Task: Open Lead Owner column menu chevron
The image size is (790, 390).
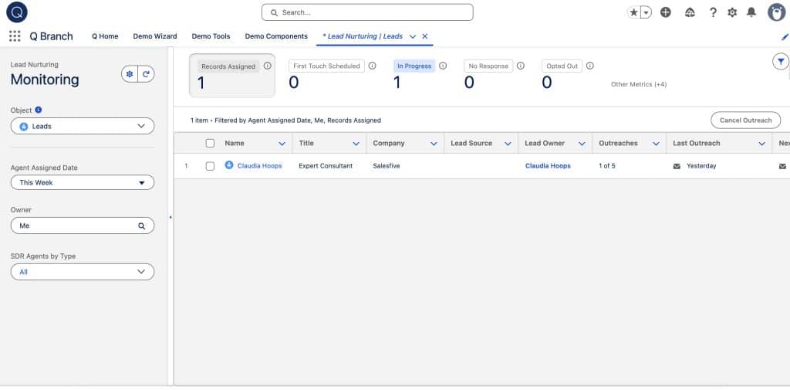Action: (582, 144)
